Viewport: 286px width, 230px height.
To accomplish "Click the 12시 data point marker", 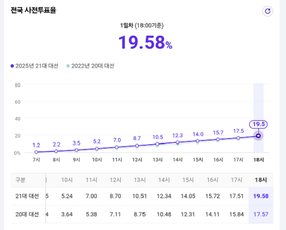I will (137, 146).
